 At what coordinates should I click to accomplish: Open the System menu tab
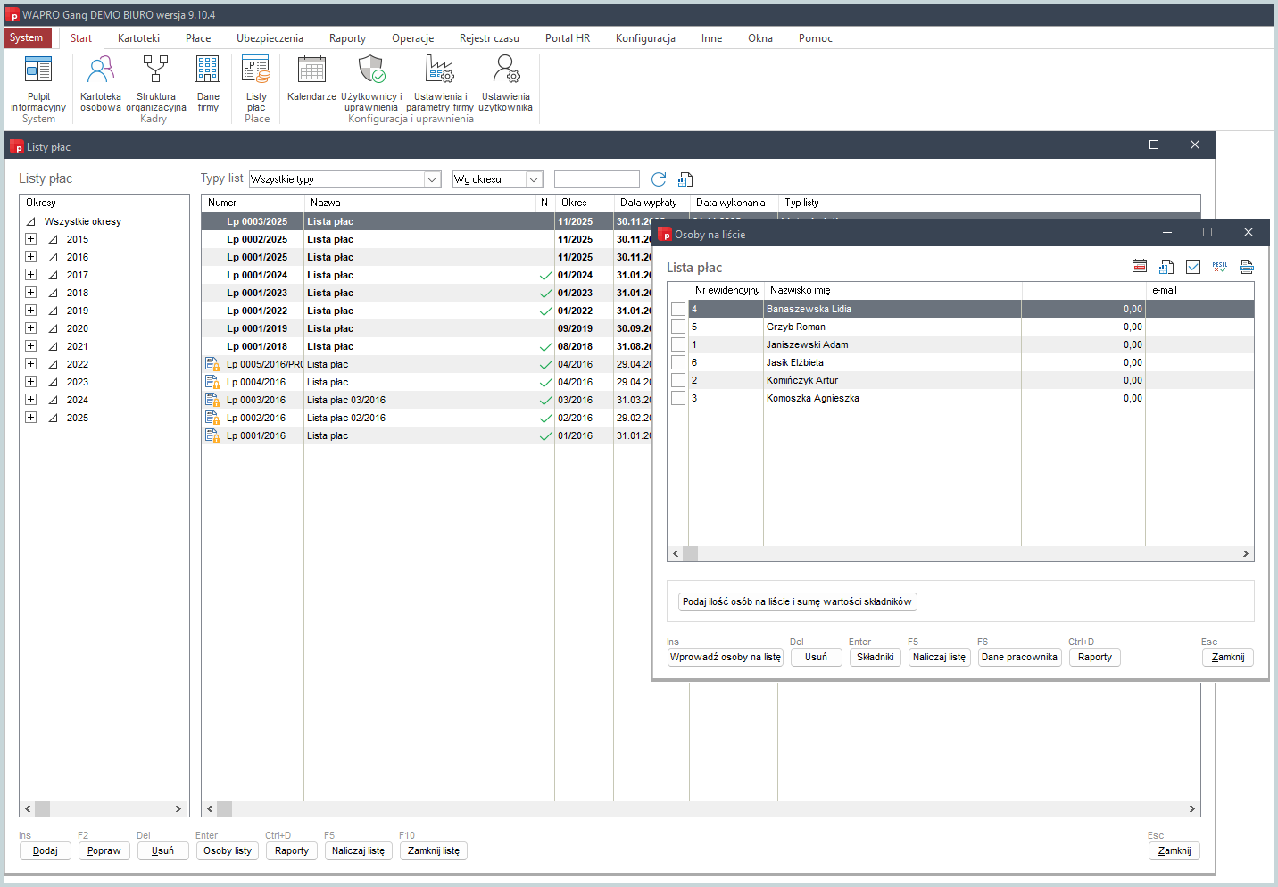(27, 37)
